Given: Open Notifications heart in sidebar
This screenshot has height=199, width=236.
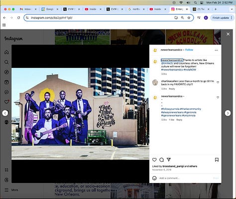Looking at the screenshot, I should pos(6,102).
